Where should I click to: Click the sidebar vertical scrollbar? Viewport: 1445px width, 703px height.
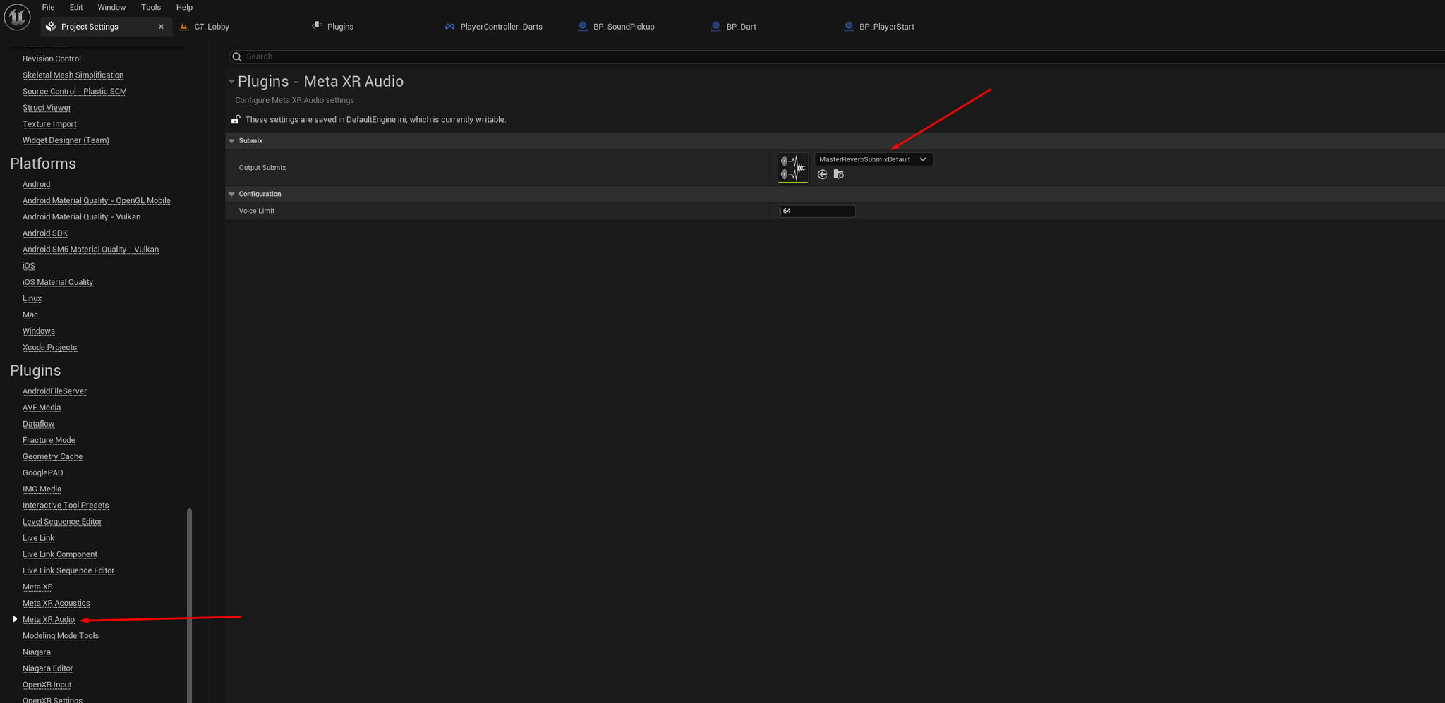(189, 605)
